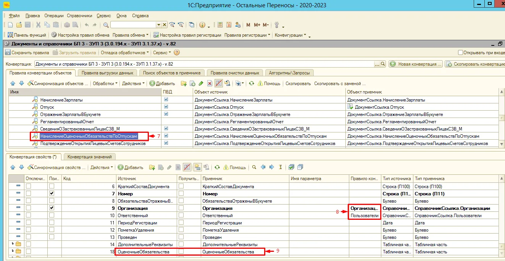This screenshot has width=505, height=261.
Task: Open the Операции menu
Action: (53, 16)
